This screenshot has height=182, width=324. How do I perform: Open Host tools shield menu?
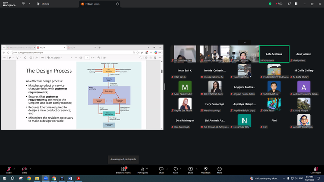(206, 170)
